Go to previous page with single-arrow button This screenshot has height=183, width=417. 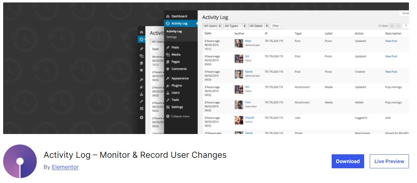coord(398,26)
